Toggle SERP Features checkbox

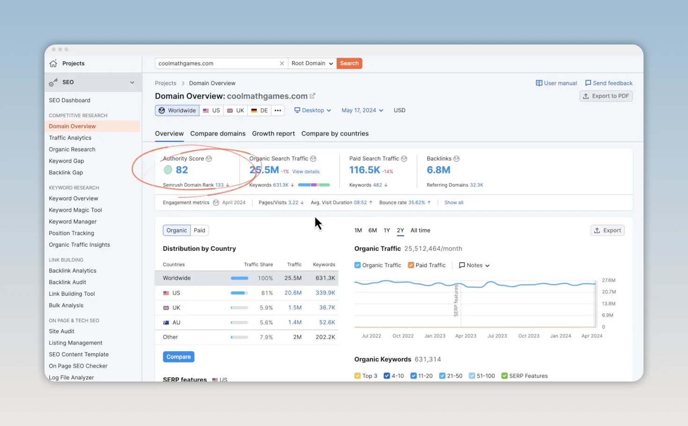pos(505,376)
